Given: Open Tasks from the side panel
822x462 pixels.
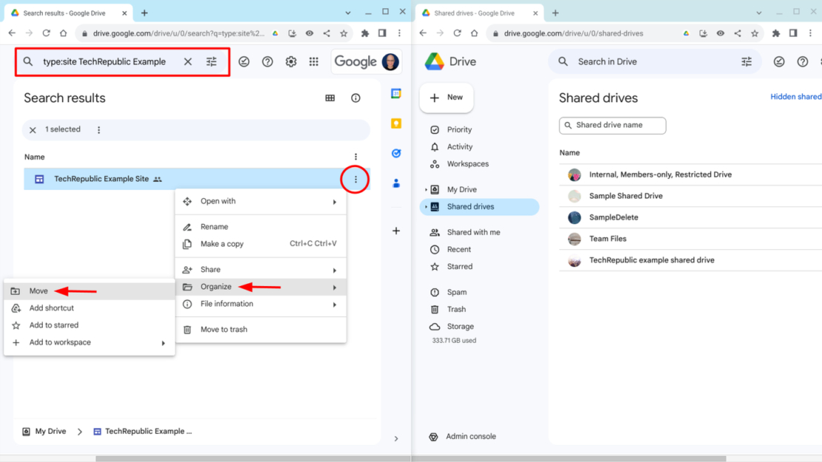Looking at the screenshot, I should point(396,153).
